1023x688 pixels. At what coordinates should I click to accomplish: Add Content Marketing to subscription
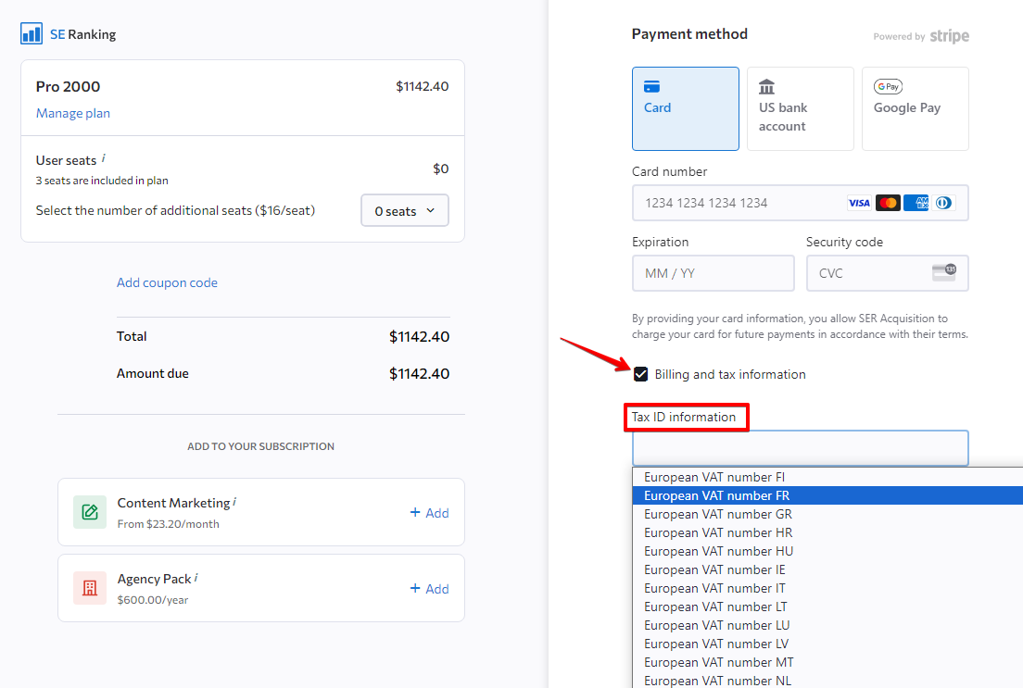tap(429, 512)
